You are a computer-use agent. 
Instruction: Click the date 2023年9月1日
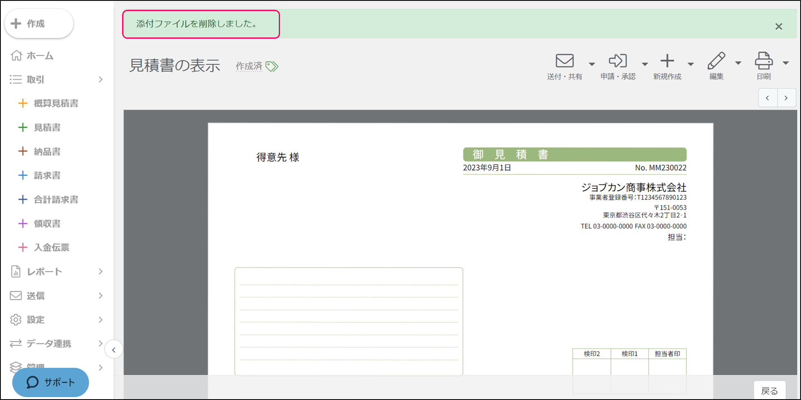pyautogui.click(x=487, y=168)
